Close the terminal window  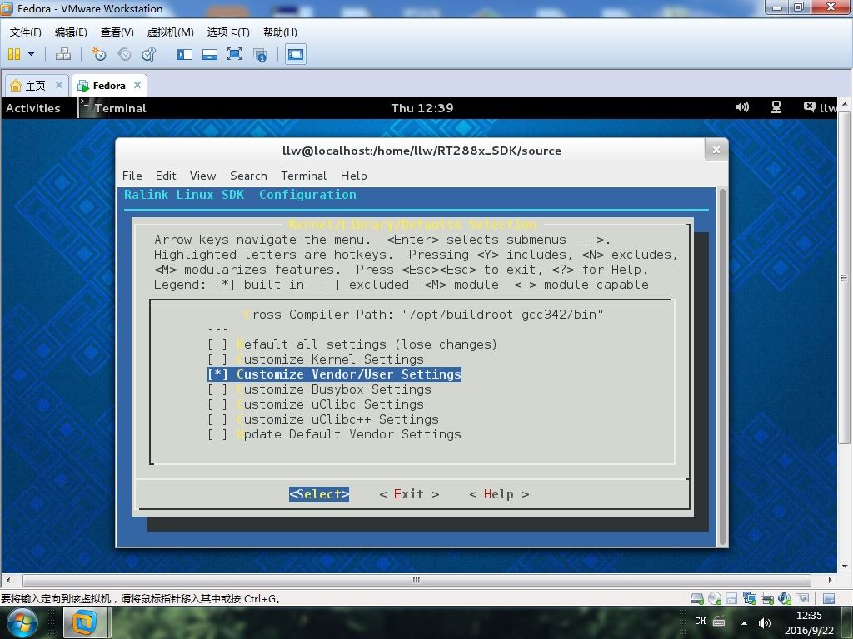click(716, 150)
